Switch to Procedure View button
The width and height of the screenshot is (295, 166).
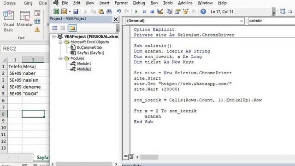coord(125,157)
